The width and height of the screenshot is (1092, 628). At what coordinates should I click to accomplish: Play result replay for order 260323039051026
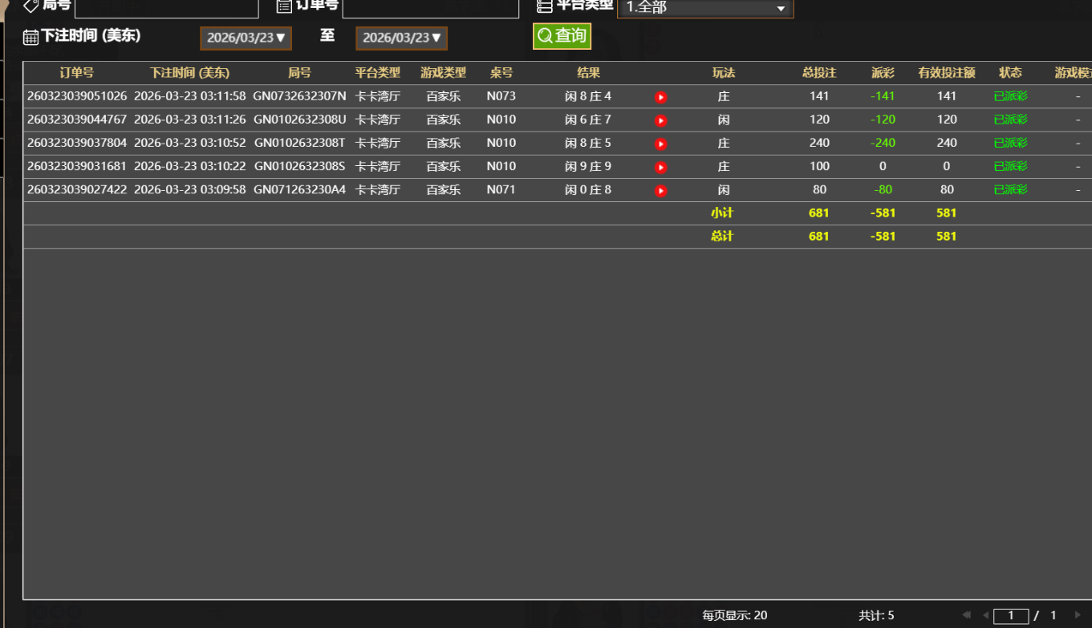pyautogui.click(x=660, y=96)
